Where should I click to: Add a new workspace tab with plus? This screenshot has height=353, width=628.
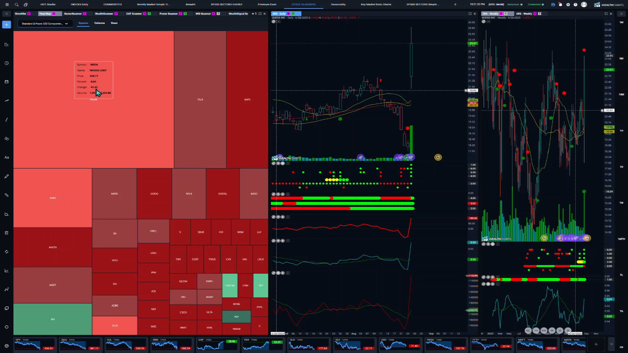point(455,5)
